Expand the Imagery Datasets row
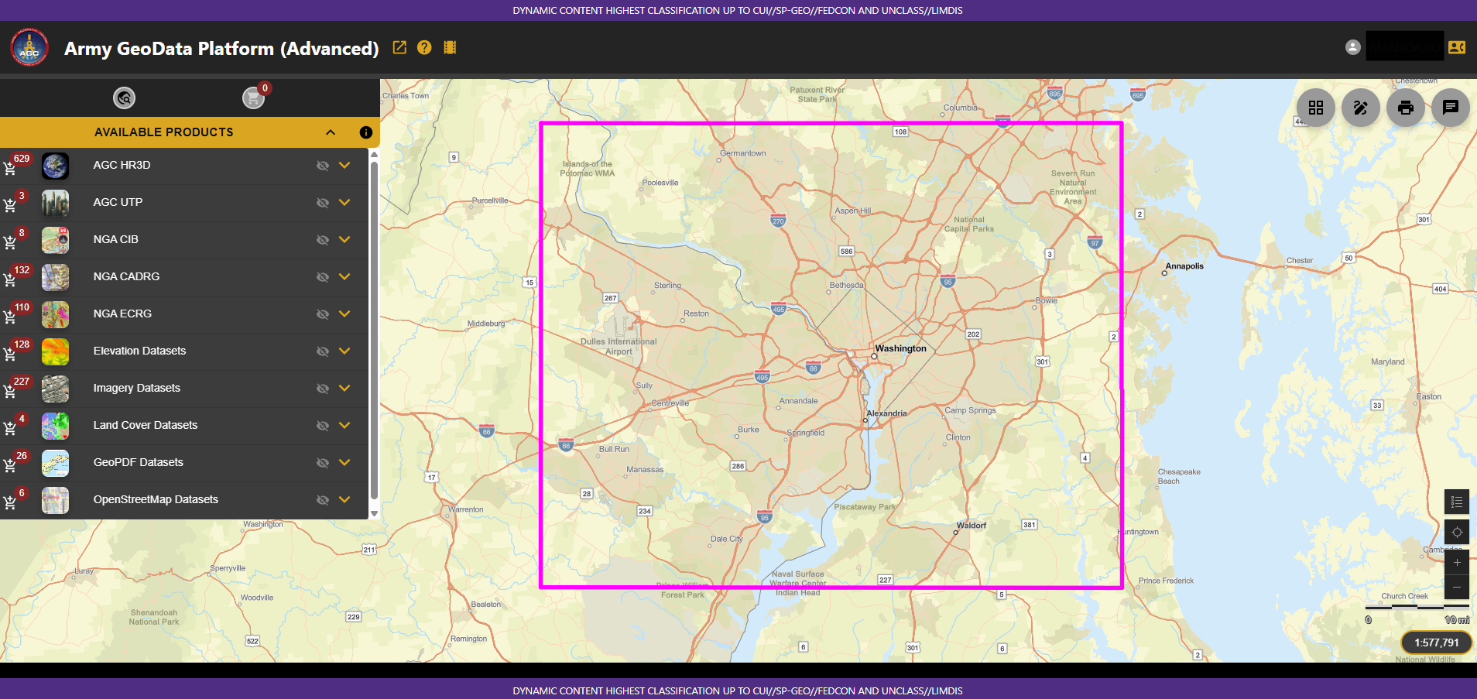Screen dimensions: 1477x699 coord(344,389)
